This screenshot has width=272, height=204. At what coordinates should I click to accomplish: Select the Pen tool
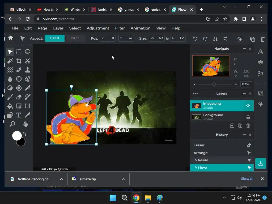28,88
